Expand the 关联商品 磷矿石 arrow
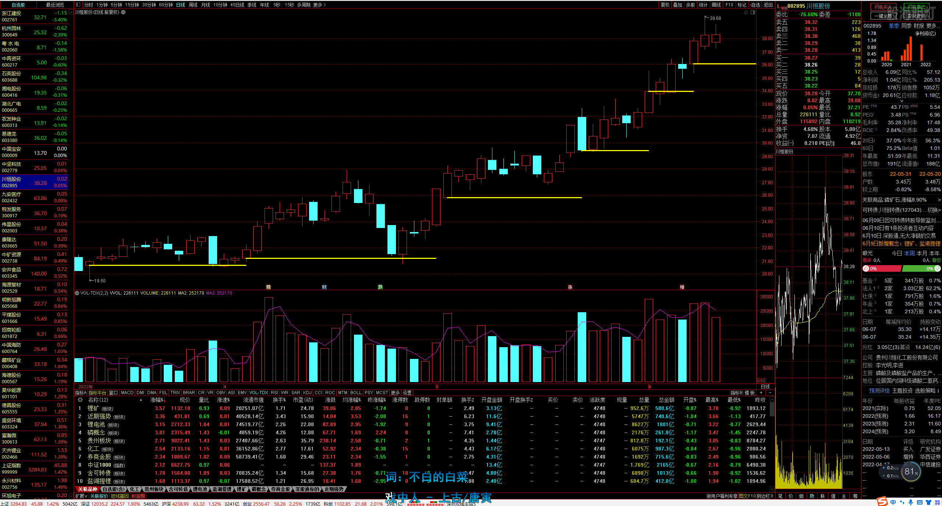Viewport: 942px width, 506px height. 939,200
